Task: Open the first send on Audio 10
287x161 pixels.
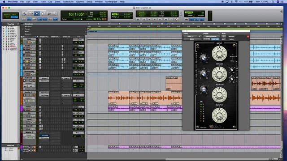Action: 66,78
